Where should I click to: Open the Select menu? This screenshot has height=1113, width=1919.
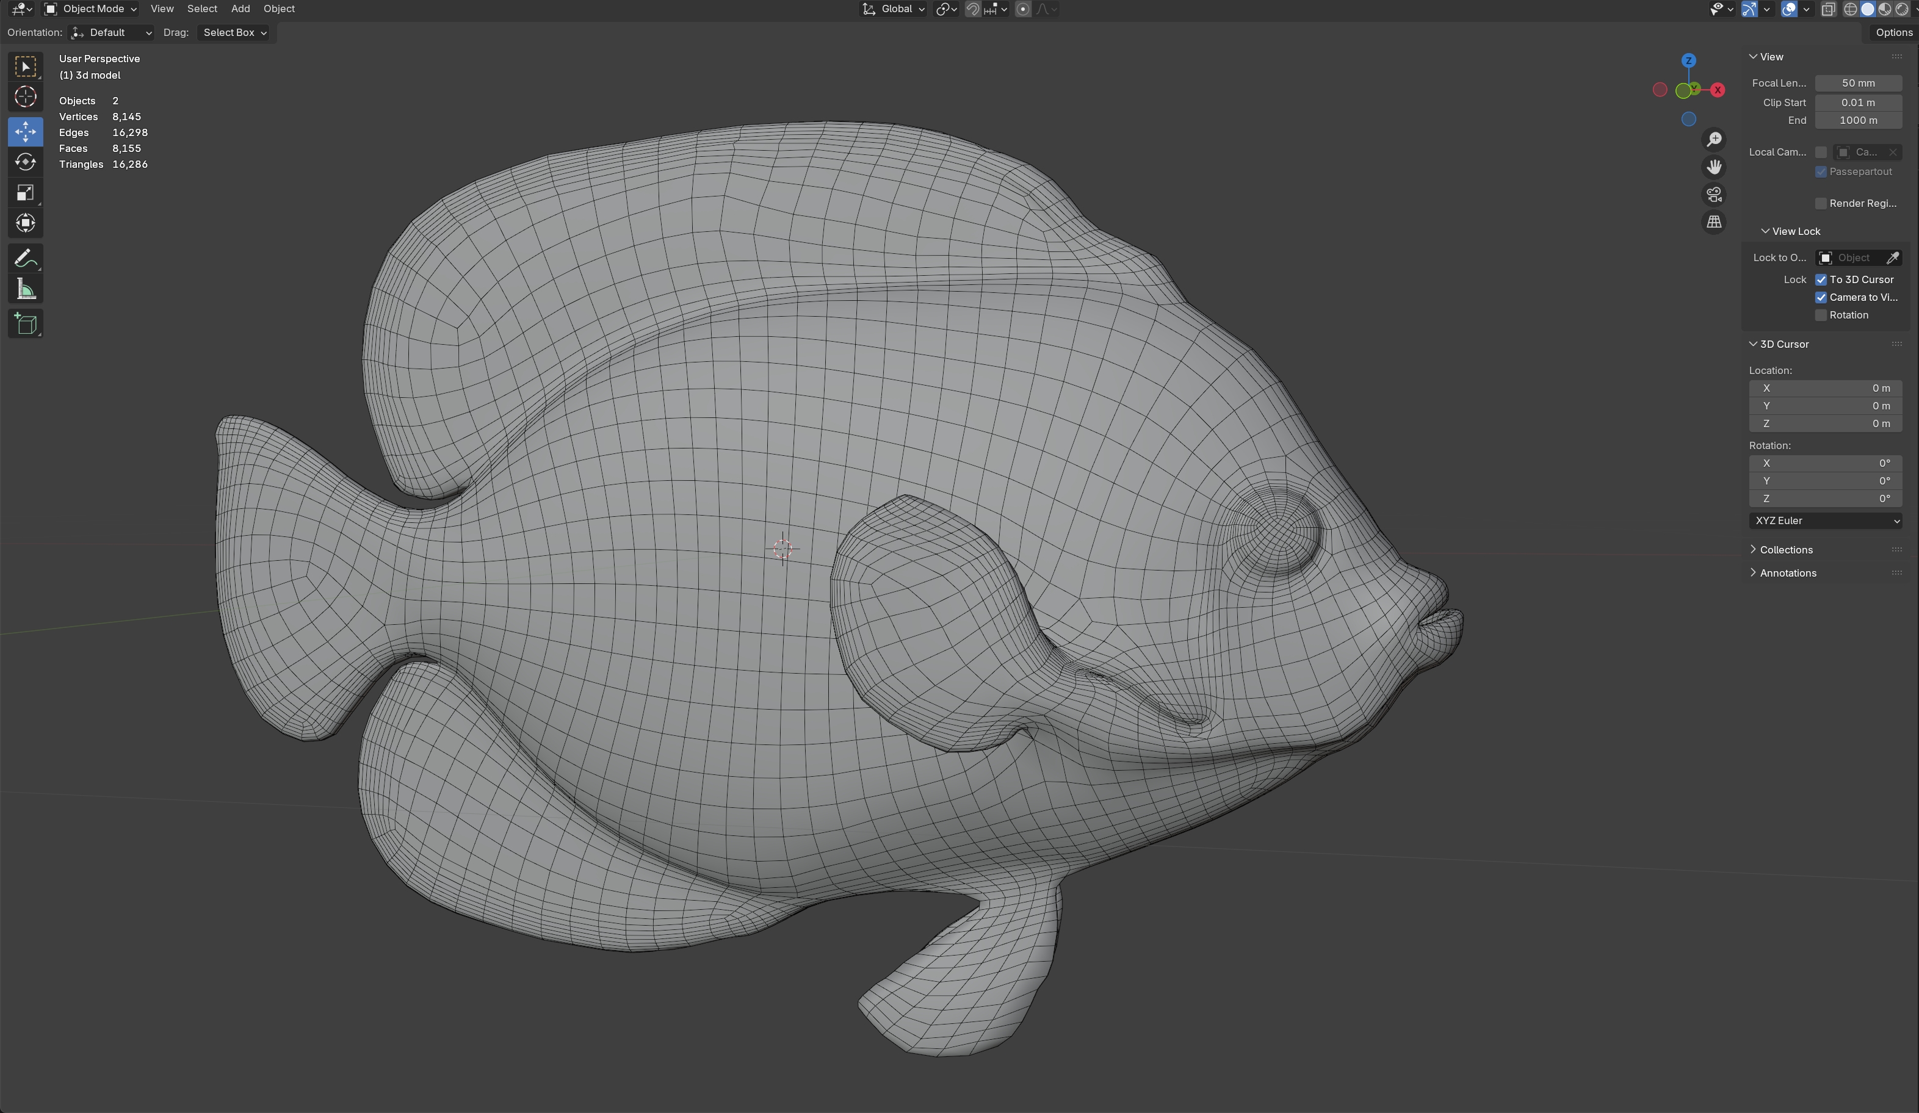point(202,9)
